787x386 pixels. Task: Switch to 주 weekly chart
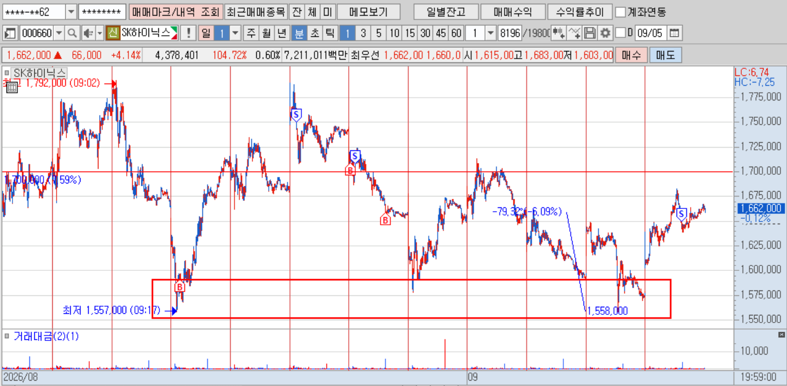[x=251, y=33]
